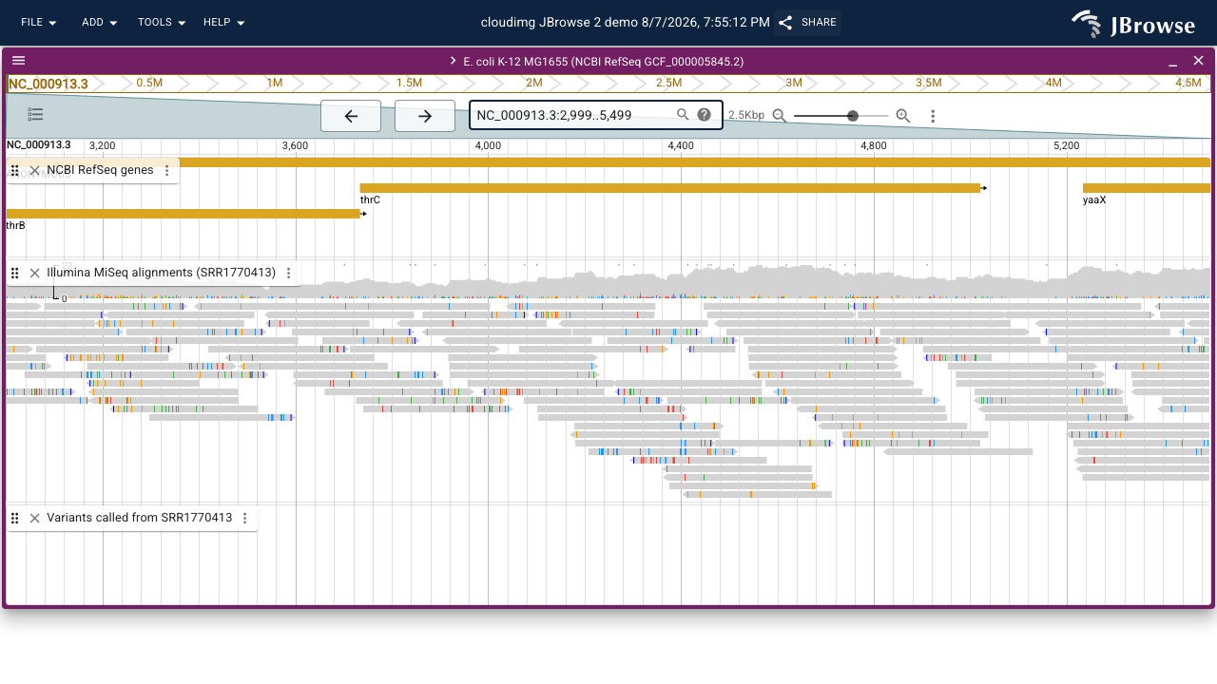The height and width of the screenshot is (684, 1217).
Task: Open the track selector list icon
Action: tap(36, 115)
